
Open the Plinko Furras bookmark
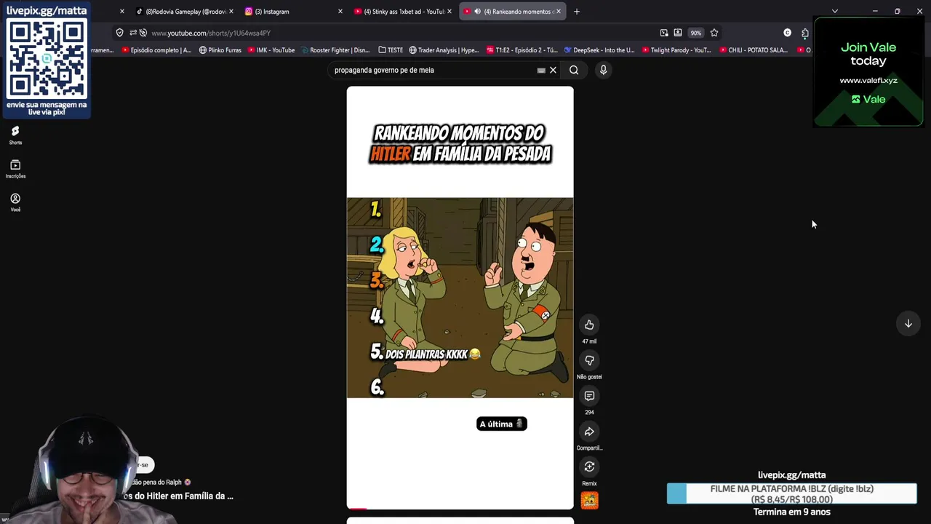point(220,50)
